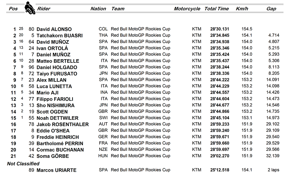Click rider name David ALONSO

point(54,29)
